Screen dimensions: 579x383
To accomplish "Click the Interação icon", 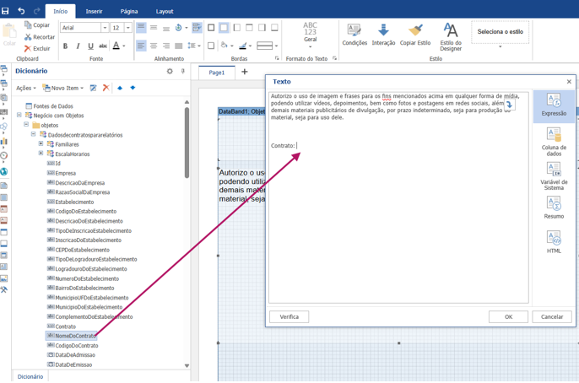I will [383, 35].
